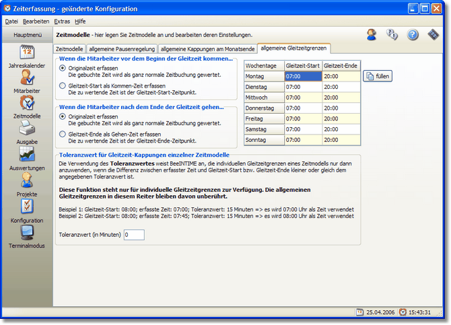Click the Hauptmenü header button
Screen dimensions: 451x325
pos(27,34)
